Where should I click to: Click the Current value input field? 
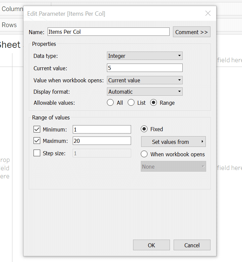click(x=145, y=68)
